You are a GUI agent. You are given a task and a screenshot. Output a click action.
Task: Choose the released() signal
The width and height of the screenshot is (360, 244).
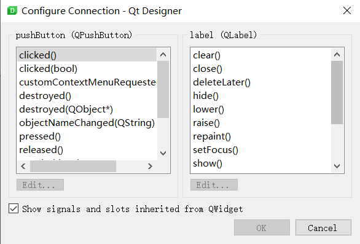(87, 150)
